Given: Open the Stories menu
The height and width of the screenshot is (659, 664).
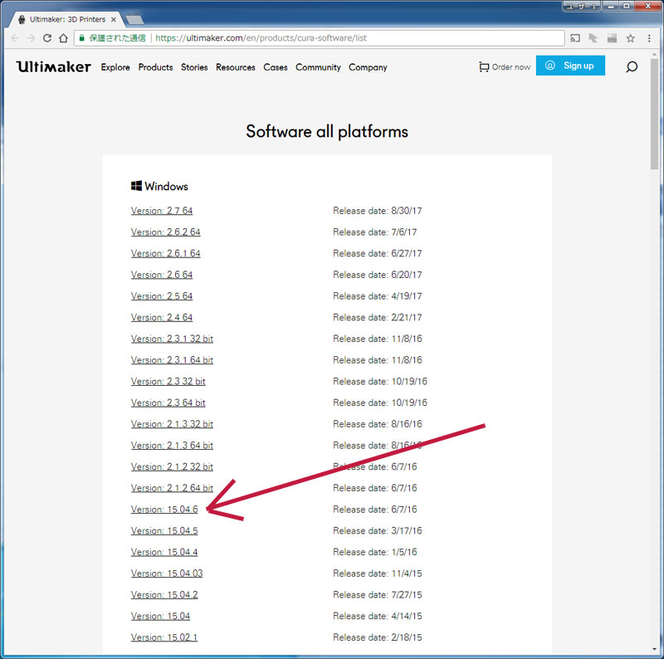Looking at the screenshot, I should 194,67.
